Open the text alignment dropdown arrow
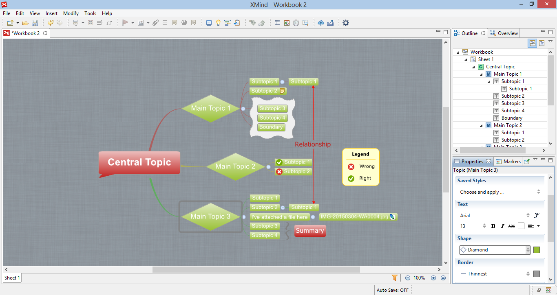Screen dimensions: 557x295 [538, 226]
